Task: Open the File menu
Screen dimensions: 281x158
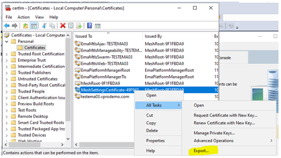Action: (x=9, y=17)
